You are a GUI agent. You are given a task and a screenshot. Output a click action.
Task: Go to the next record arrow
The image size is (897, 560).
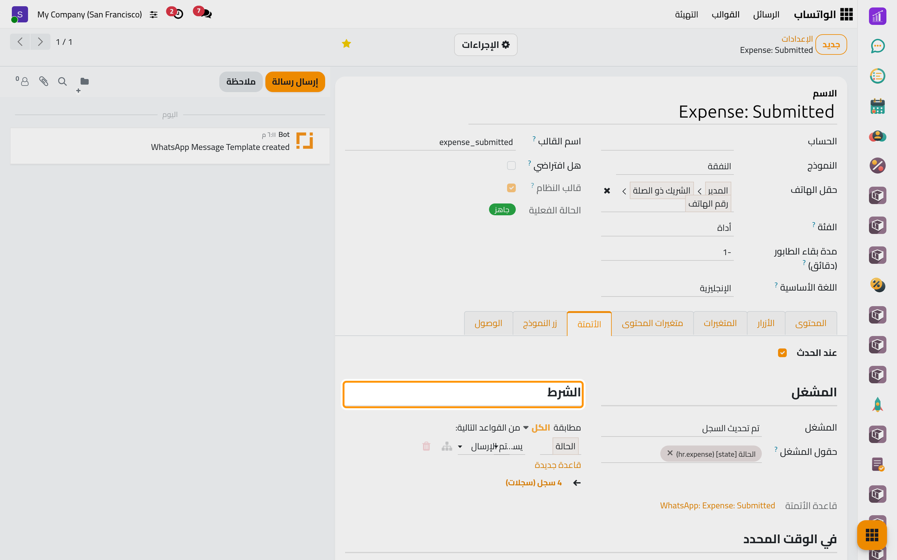(x=41, y=42)
